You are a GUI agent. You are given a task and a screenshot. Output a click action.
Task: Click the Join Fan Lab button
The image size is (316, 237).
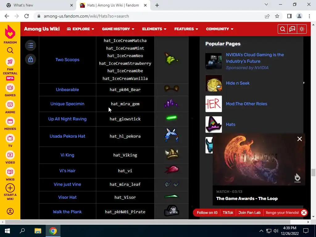coord(249,213)
